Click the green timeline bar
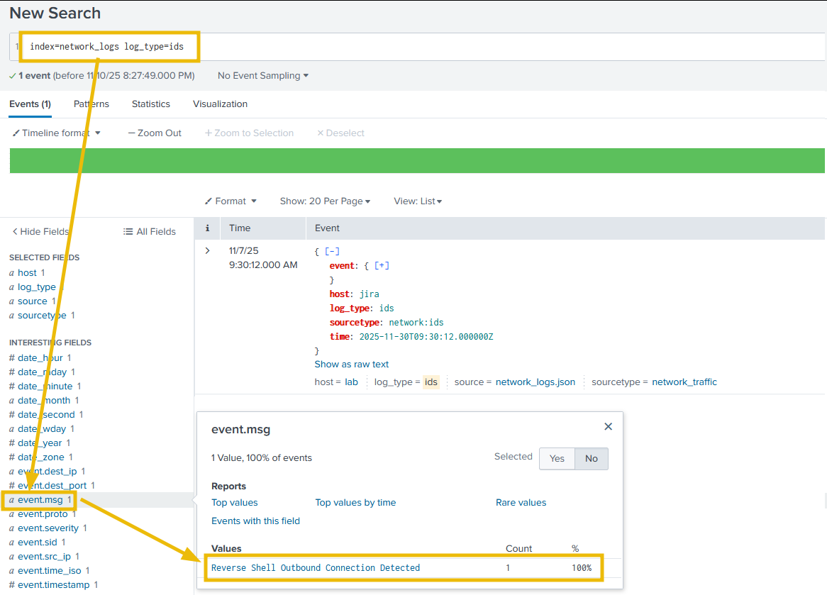827x595 pixels. point(417,161)
